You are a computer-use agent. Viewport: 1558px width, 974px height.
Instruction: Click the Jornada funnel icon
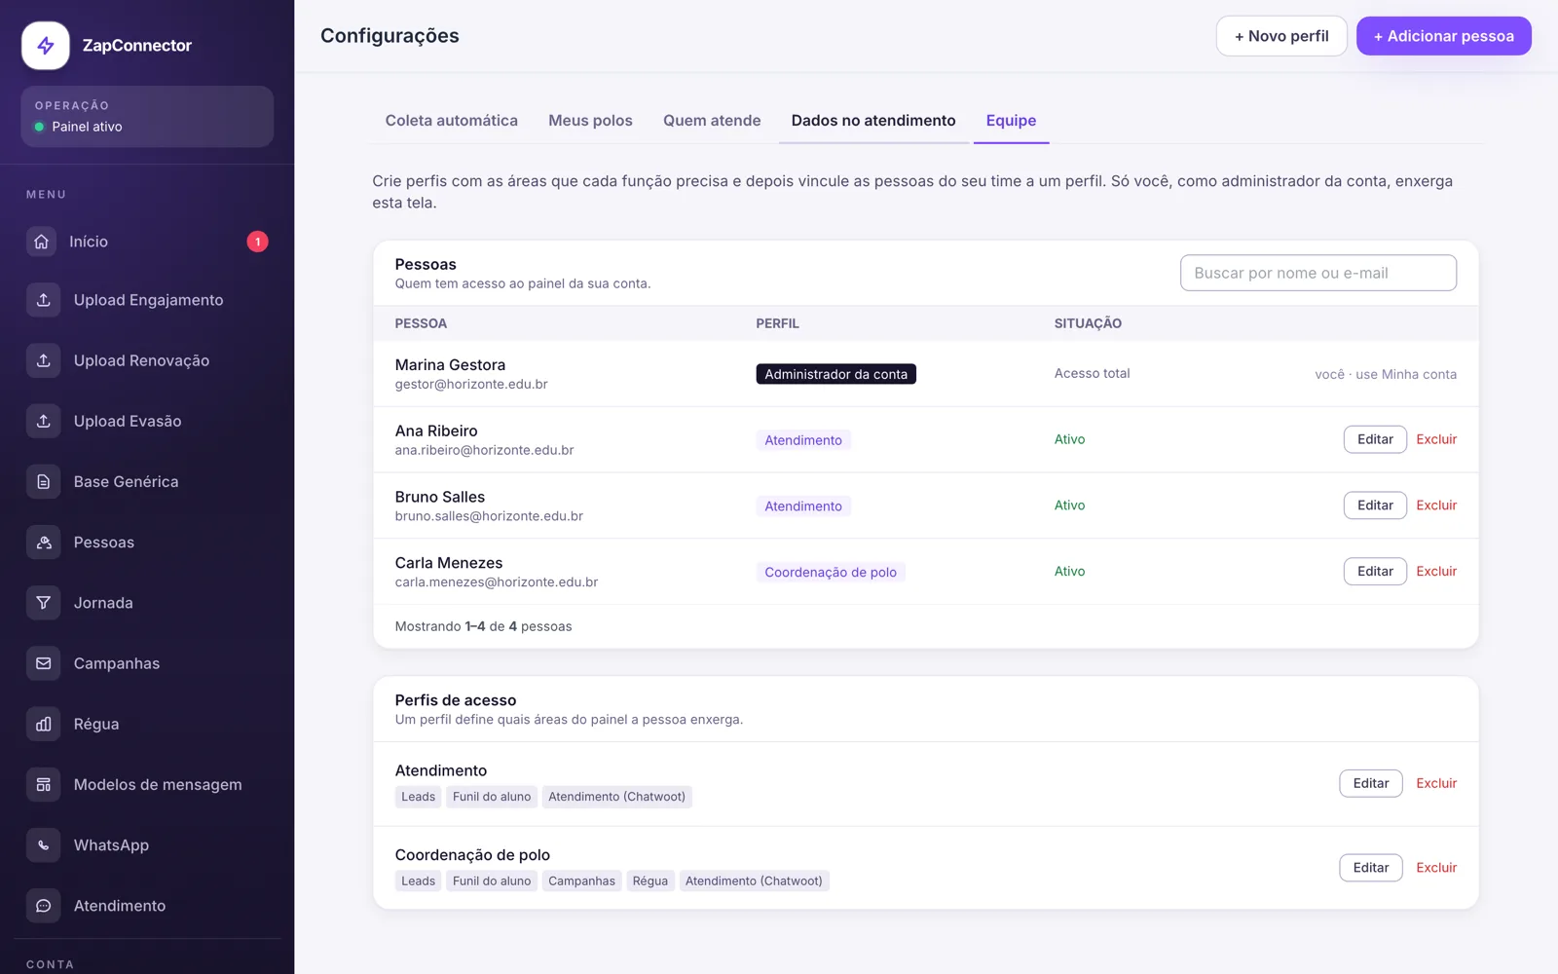(43, 603)
